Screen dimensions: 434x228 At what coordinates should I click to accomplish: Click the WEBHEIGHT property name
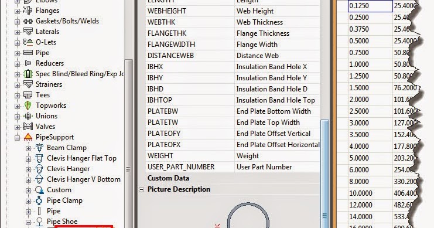tap(167, 11)
